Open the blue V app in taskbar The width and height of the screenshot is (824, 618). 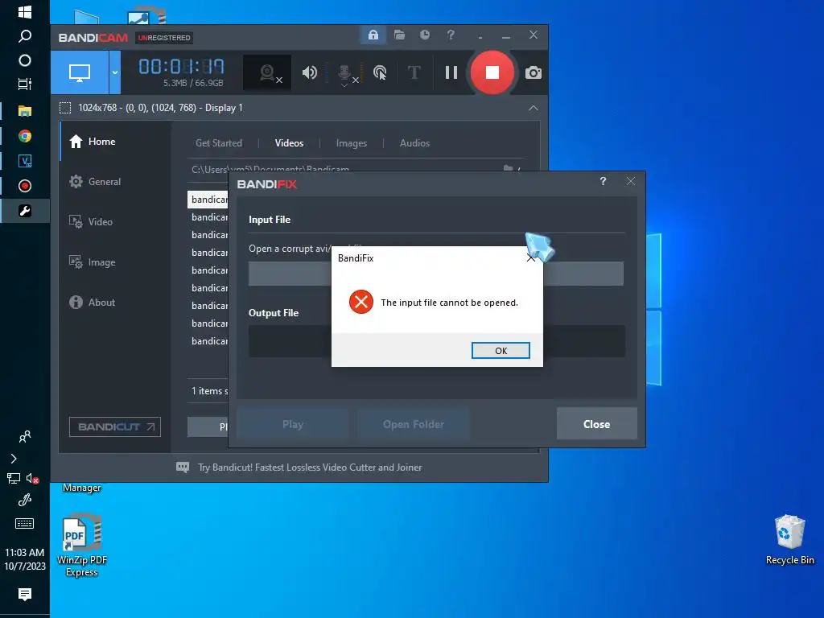point(25,161)
